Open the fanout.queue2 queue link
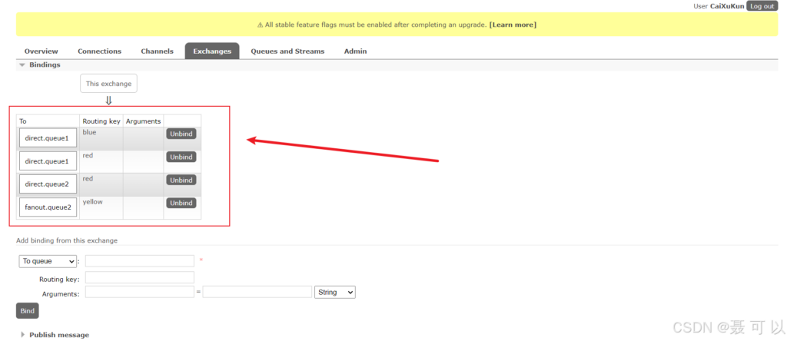 48,207
